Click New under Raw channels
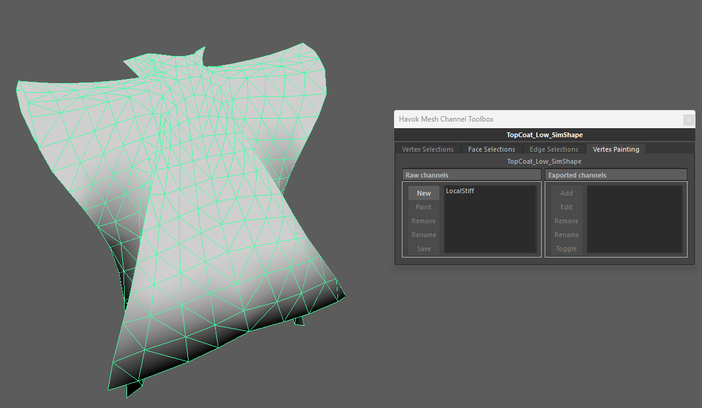 click(424, 193)
